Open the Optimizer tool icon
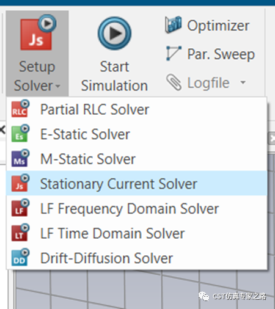This screenshot has height=309, width=275. [x=173, y=24]
